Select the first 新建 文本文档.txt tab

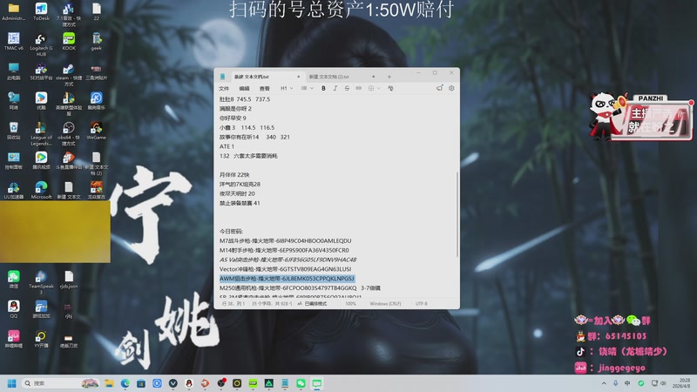click(252, 77)
